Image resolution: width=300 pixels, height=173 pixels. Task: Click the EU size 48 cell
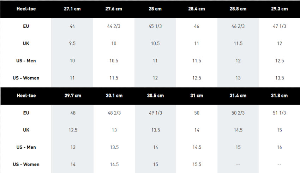coord(72,113)
